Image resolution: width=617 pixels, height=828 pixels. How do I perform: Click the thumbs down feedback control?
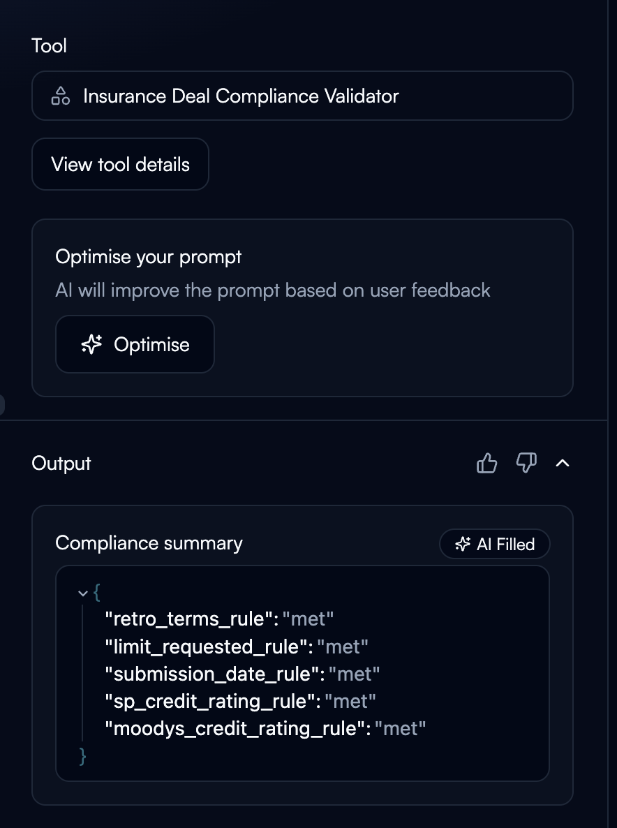526,463
